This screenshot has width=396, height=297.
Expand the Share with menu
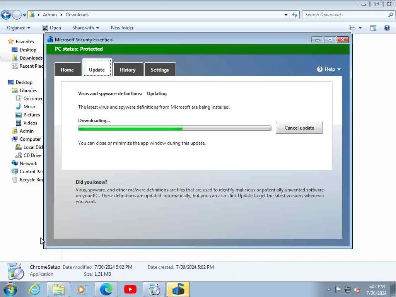click(x=85, y=28)
